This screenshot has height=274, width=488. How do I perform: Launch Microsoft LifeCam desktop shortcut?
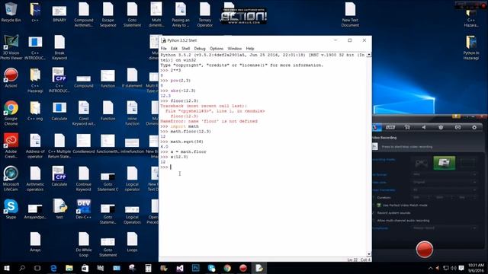point(11,179)
